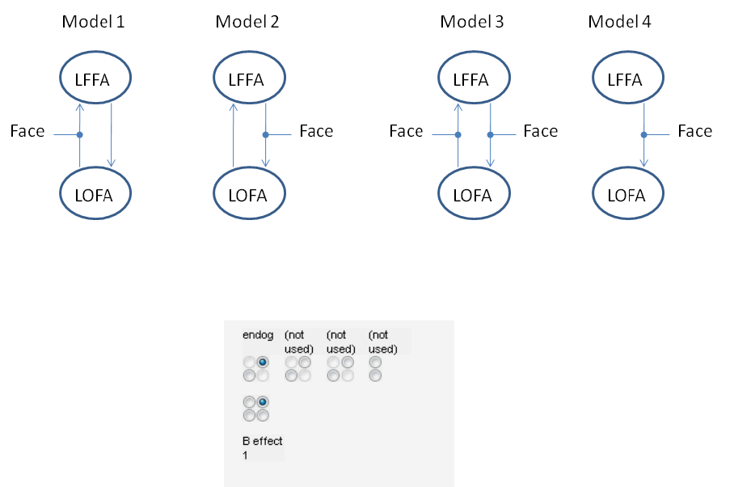Screen dimensions: 734x487
Task: Select bottom-left radio under second (not used) column
Action: tap(333, 375)
